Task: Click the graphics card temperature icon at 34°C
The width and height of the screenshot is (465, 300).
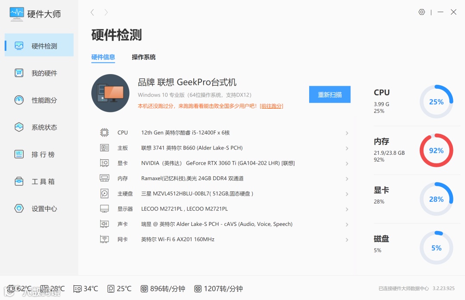Action: (x=77, y=289)
